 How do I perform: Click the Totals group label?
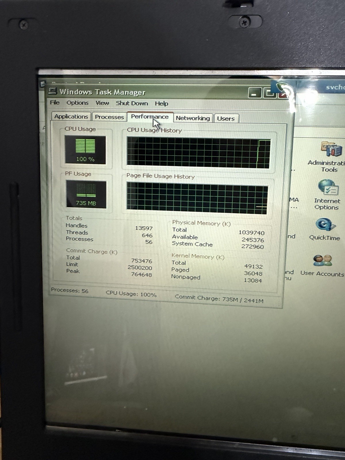click(74, 218)
